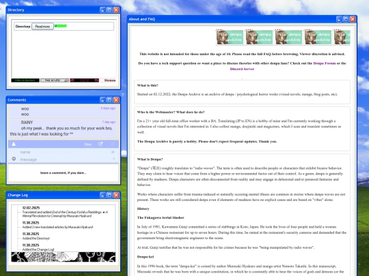Maximize the Change Log window
The image size is (369, 276).
[109, 195]
